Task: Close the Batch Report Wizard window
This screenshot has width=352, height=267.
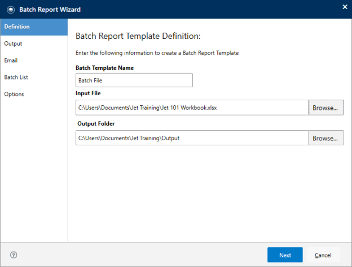Action: coord(344,7)
